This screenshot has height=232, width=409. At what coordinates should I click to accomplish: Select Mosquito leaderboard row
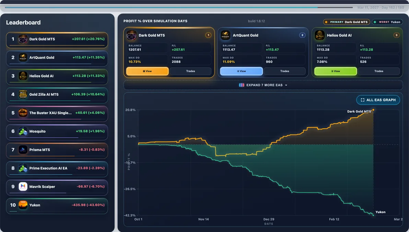tap(57, 132)
